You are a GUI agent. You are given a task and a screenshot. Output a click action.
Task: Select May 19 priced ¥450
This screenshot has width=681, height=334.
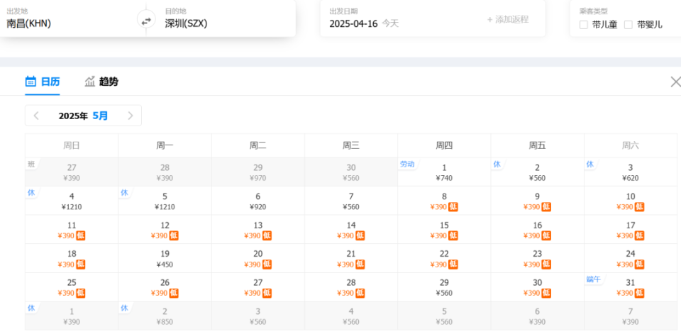(165, 258)
